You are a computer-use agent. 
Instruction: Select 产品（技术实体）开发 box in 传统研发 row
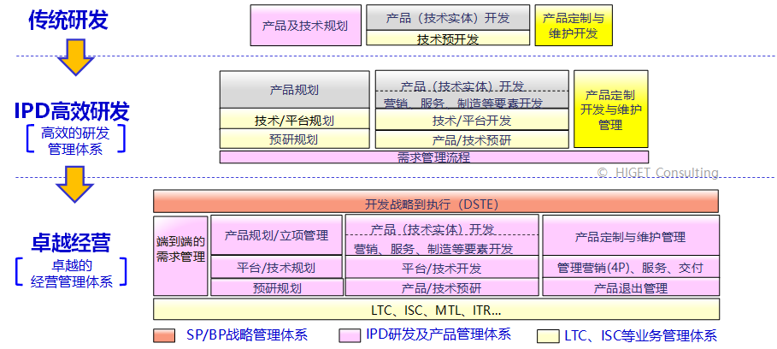point(448,18)
